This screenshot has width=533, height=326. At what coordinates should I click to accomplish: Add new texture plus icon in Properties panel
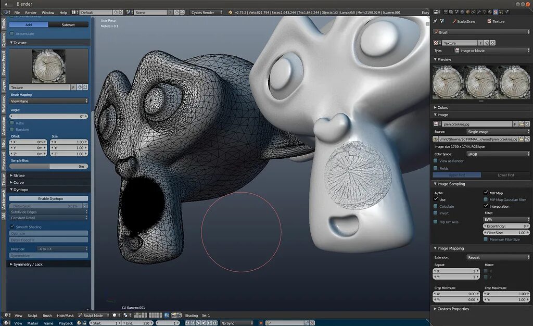pos(487,43)
